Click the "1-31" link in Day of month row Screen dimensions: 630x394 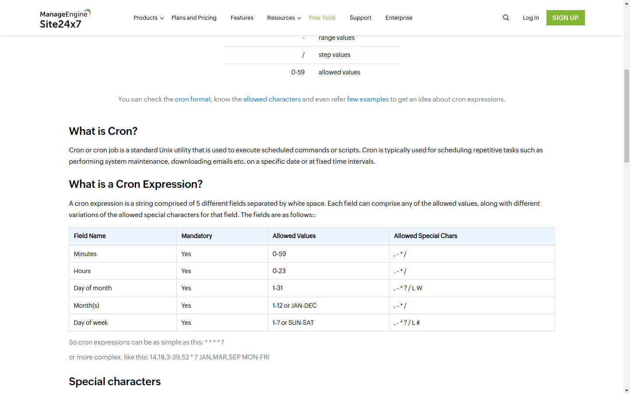277,288
